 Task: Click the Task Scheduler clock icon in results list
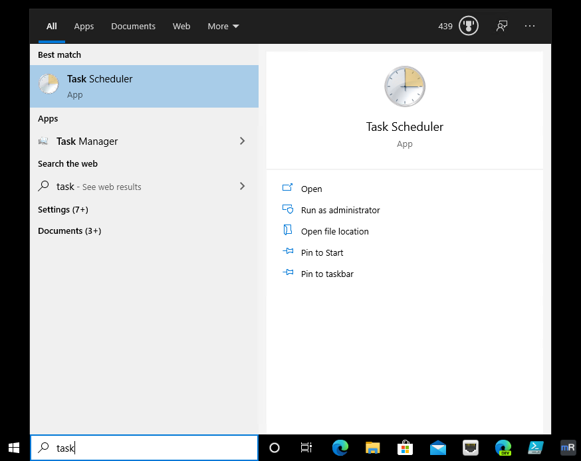[49, 84]
